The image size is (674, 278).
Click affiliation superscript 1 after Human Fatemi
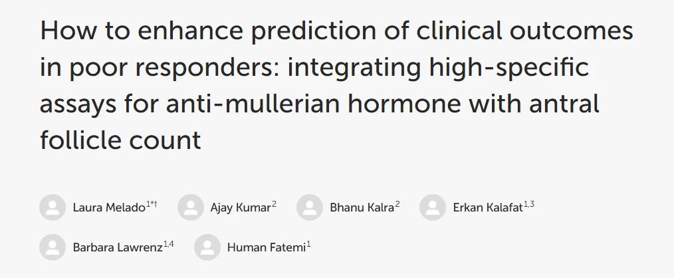[x=309, y=244]
